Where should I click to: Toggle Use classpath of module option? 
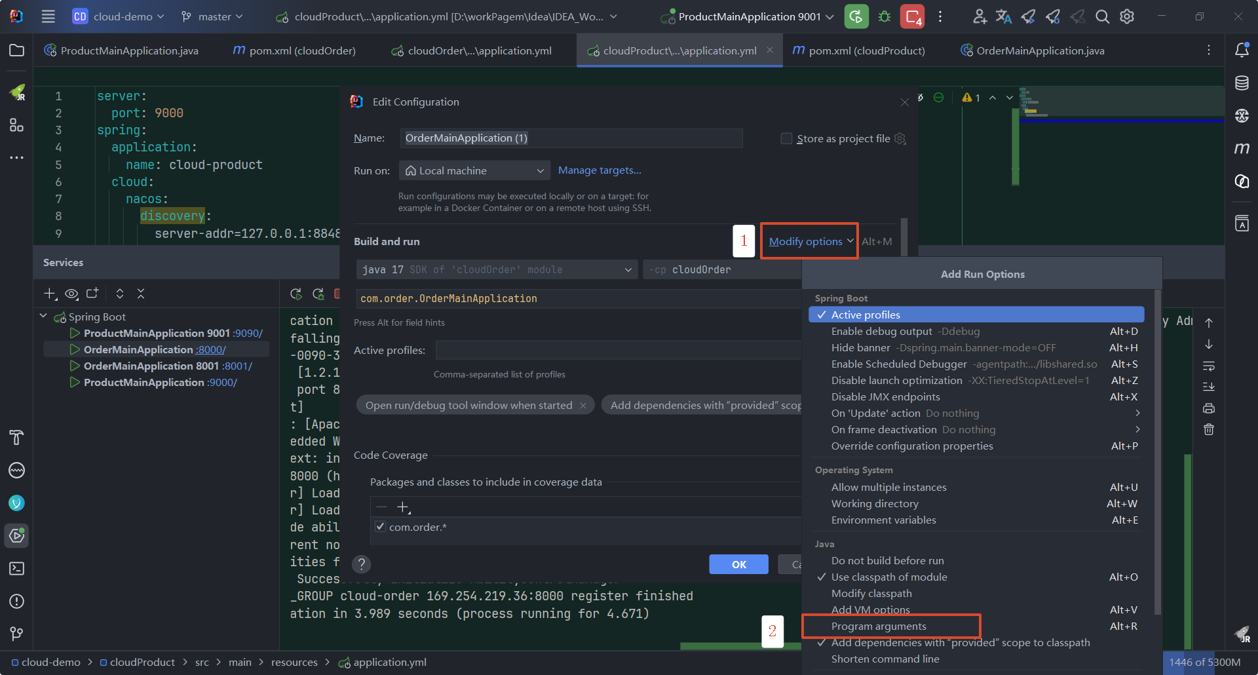point(976,577)
